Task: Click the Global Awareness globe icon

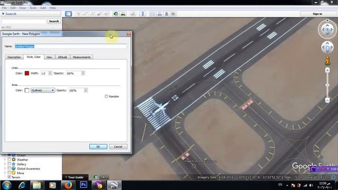Action: [x=14, y=168]
